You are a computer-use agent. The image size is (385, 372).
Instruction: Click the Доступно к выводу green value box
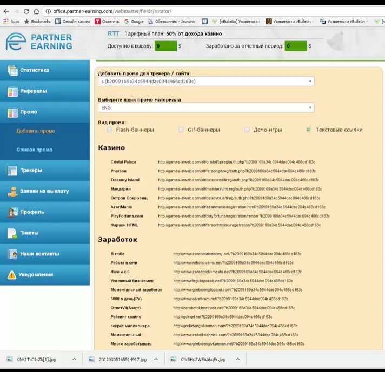pyautogui.click(x=165, y=46)
